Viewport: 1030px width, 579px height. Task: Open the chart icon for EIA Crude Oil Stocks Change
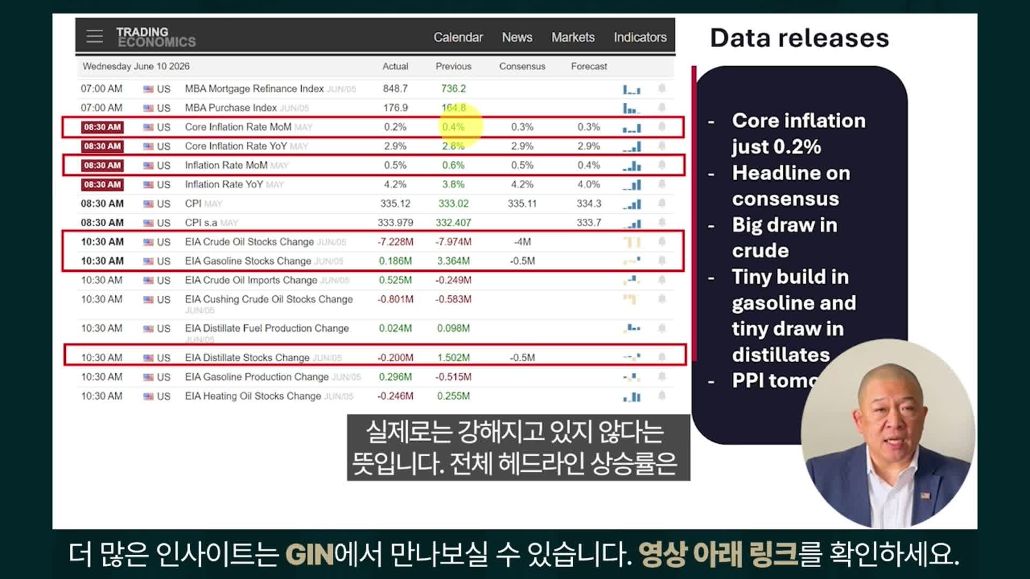click(631, 242)
